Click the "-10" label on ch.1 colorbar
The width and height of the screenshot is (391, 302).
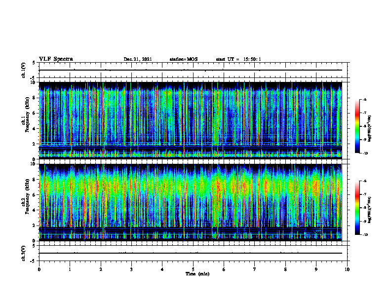click(365, 153)
